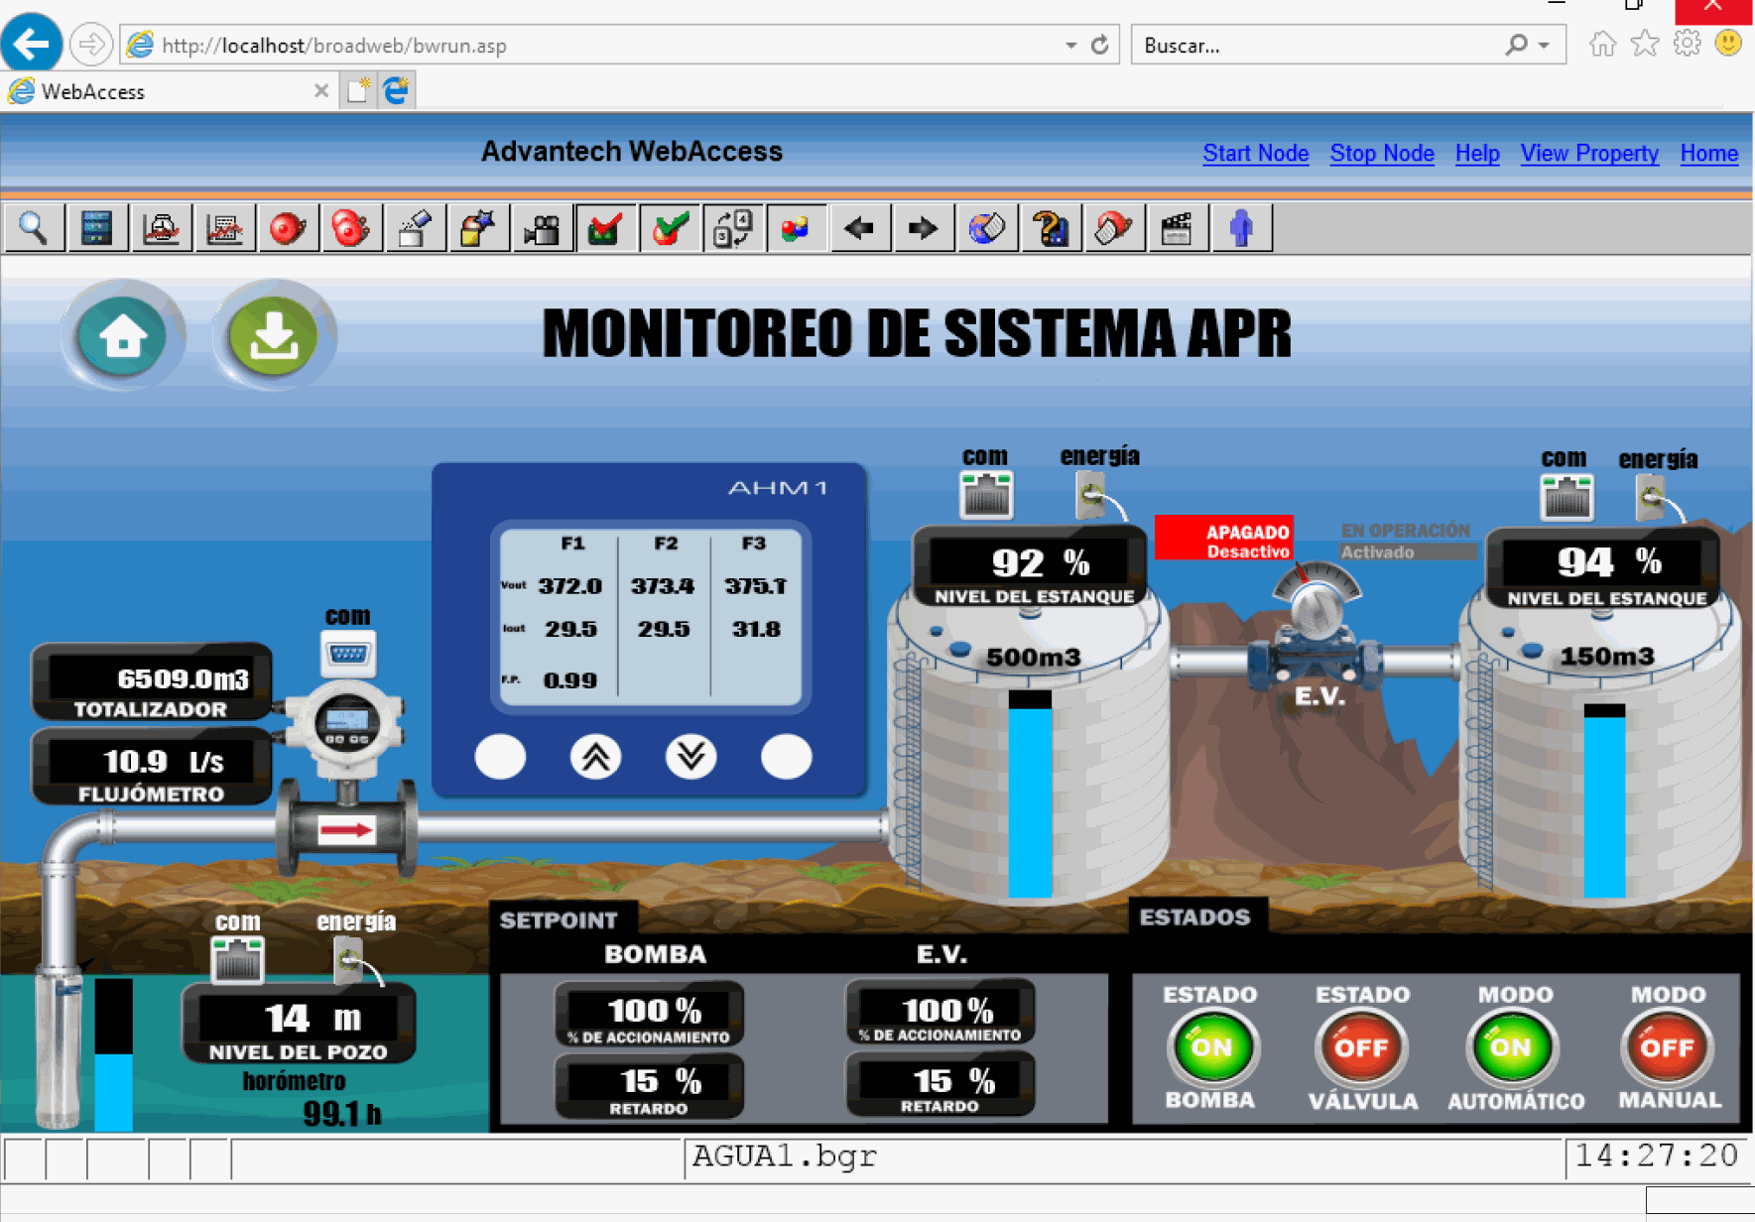
Task: Click the teal home round button
Action: tap(123, 336)
